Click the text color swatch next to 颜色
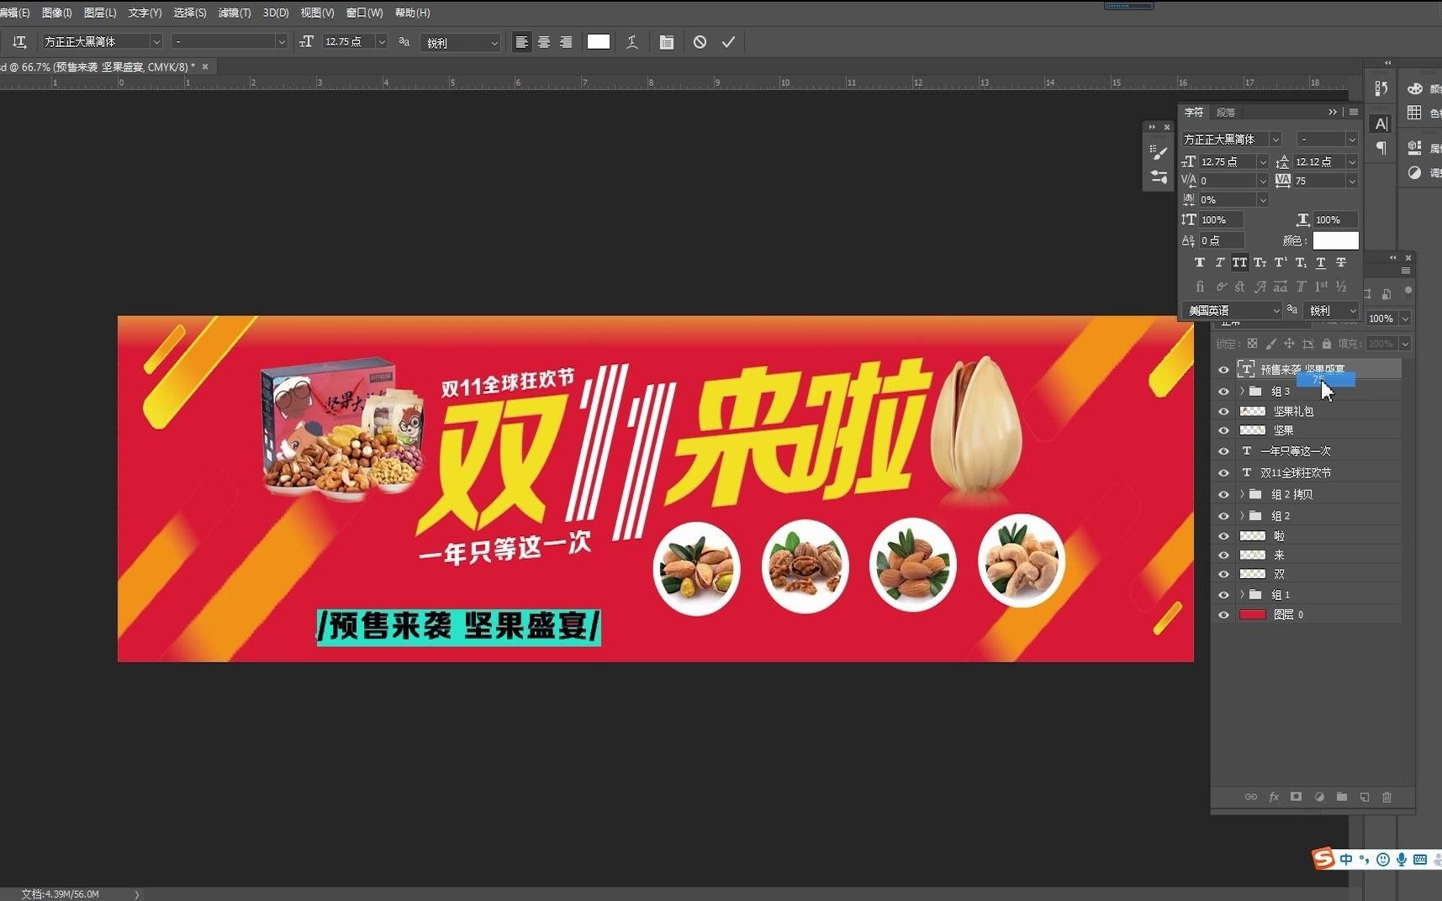The image size is (1442, 901). tap(1335, 240)
